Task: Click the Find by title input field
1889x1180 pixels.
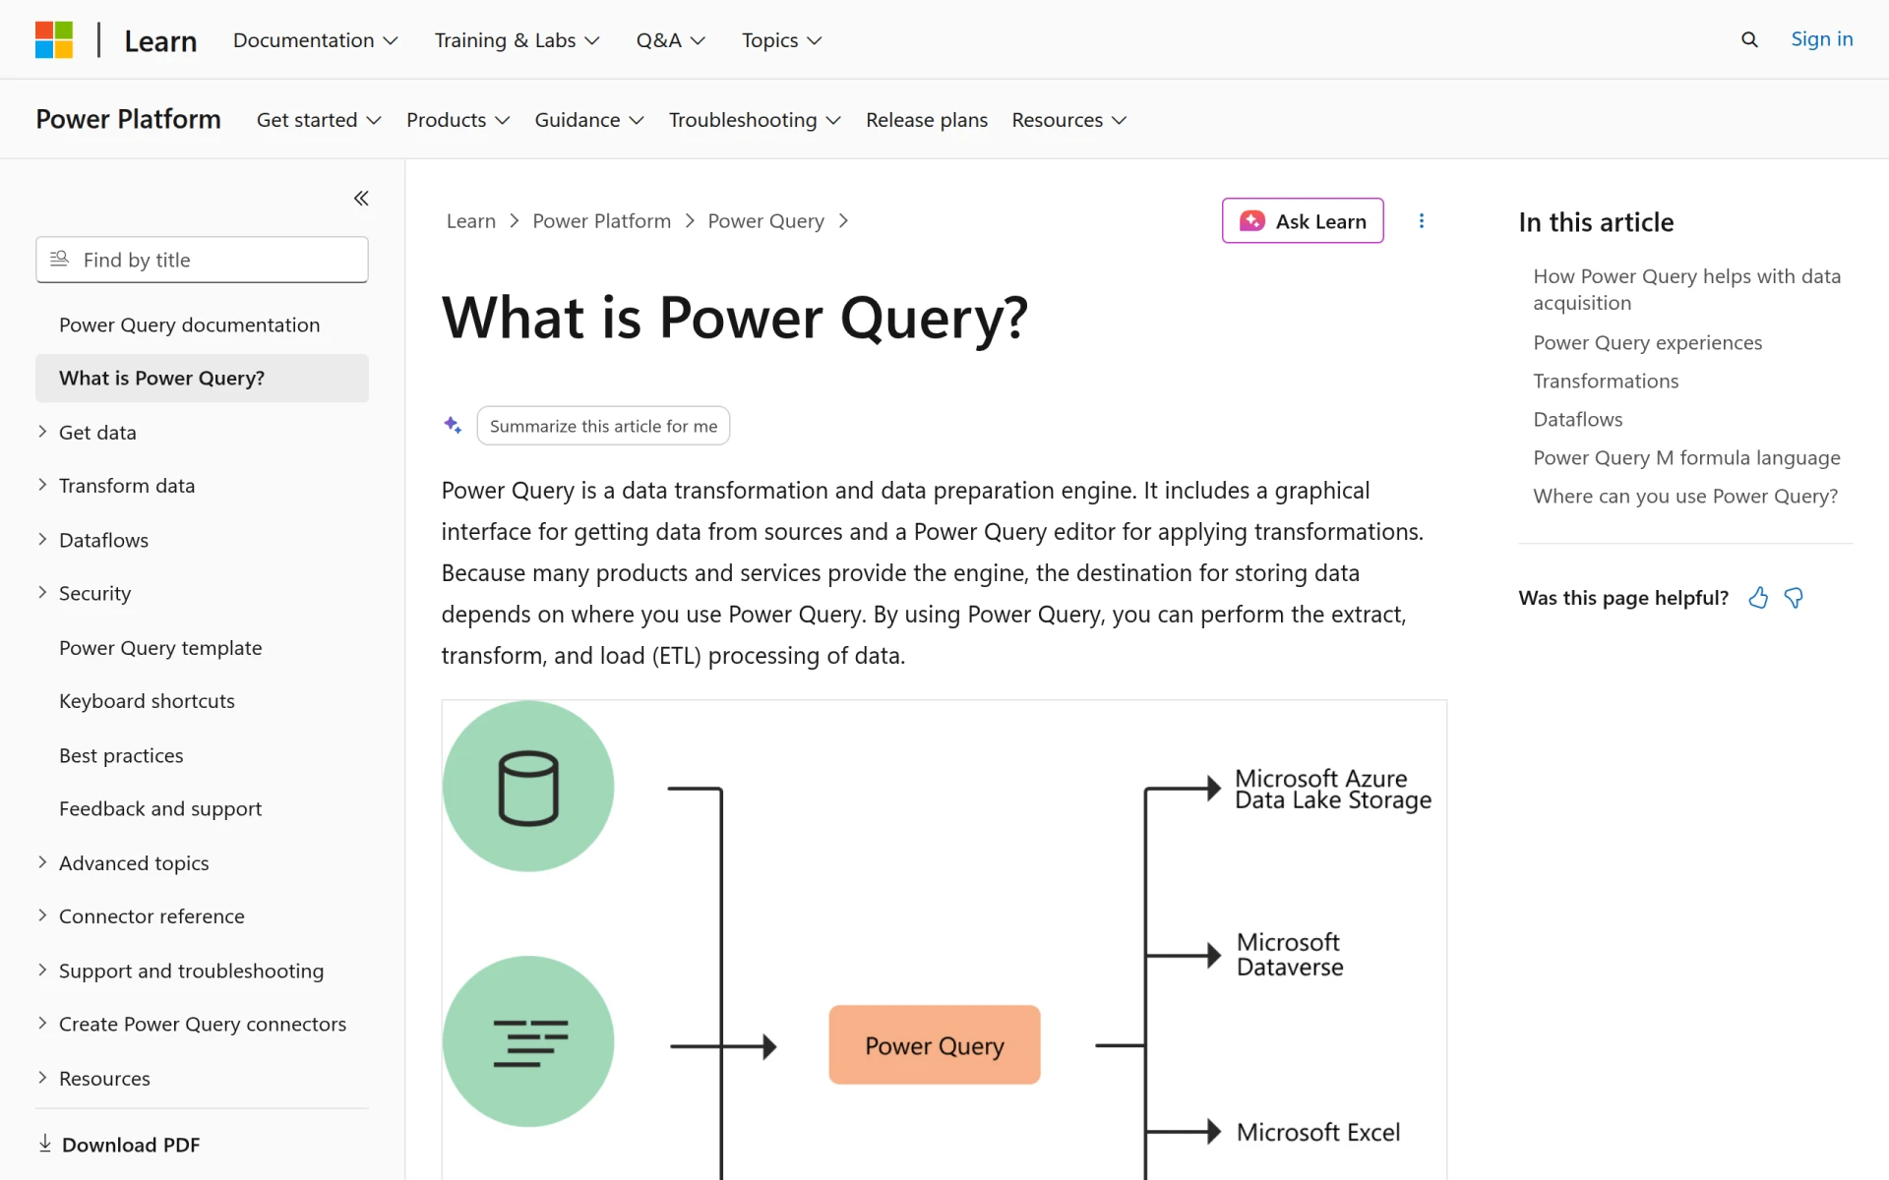Action: pos(202,260)
